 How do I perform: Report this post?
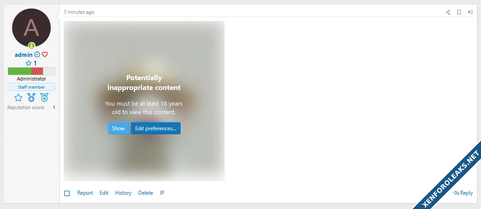[85, 193]
